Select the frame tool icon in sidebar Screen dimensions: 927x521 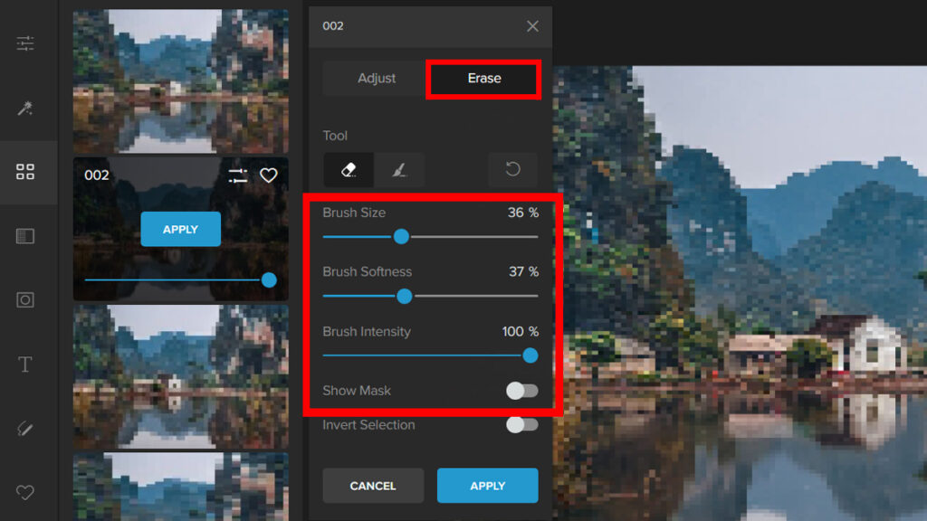pos(25,299)
